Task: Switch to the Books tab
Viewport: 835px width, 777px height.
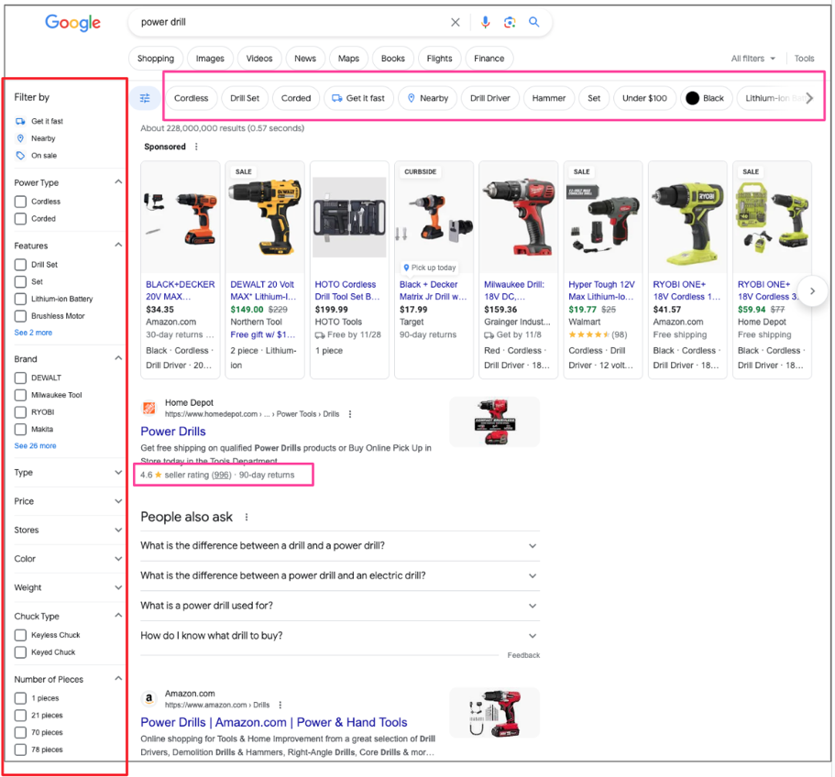Action: 393,59
